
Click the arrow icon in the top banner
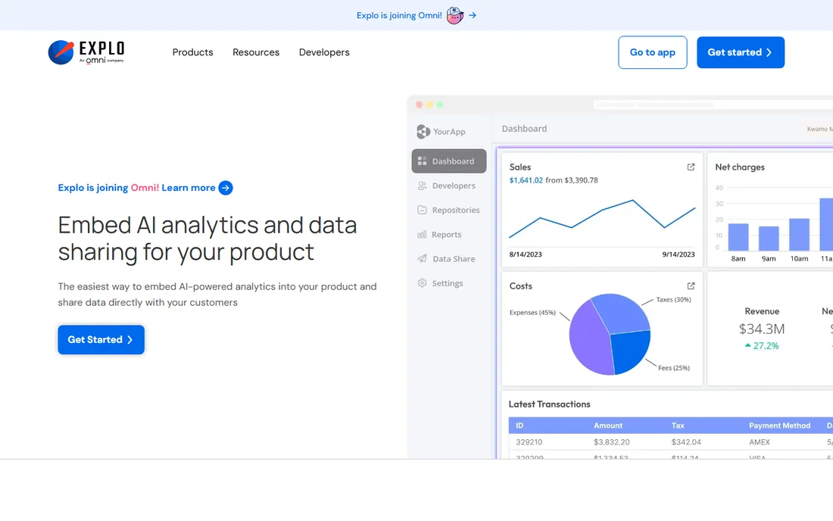(473, 15)
